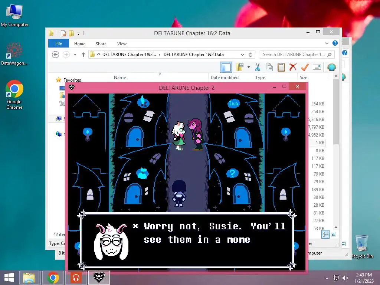Expand the ribbon with the chevron
380x285 pixels.
[327, 43]
